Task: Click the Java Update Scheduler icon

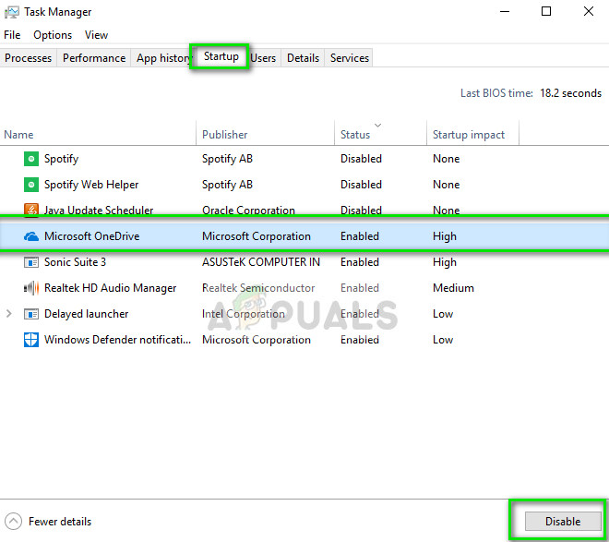Action: (30, 211)
